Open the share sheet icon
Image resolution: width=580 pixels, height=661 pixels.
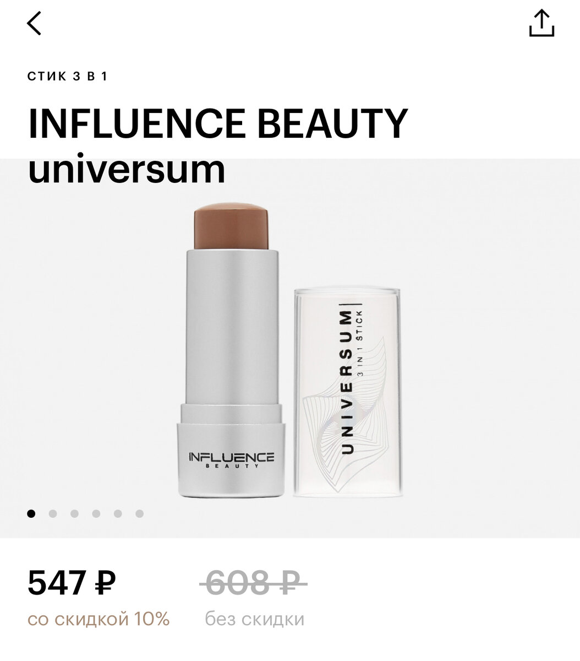[x=541, y=23]
